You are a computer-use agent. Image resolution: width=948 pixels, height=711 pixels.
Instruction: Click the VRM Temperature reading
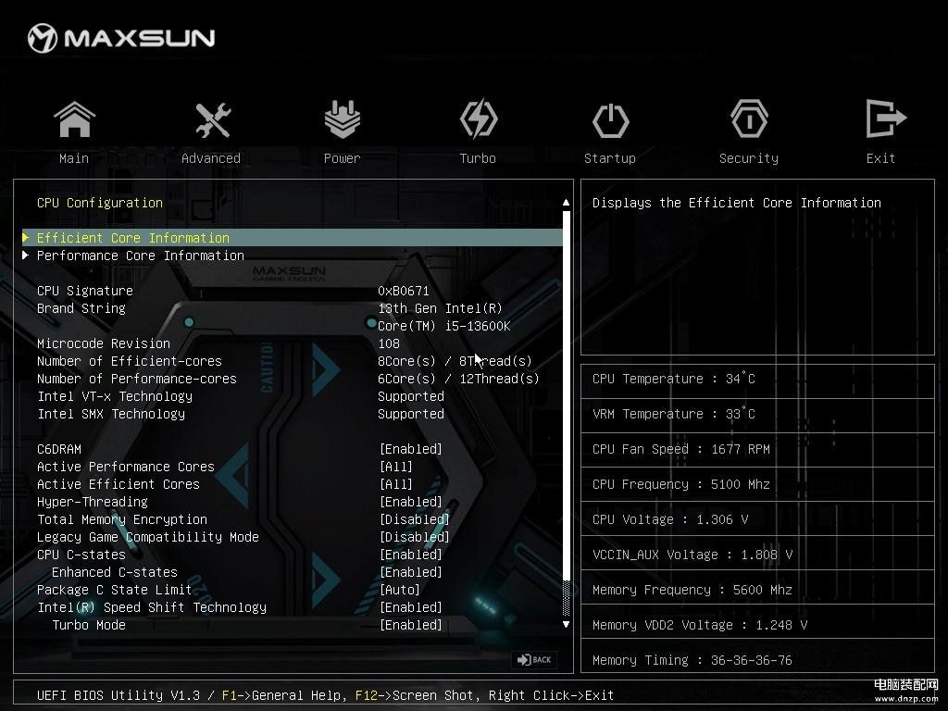pyautogui.click(x=674, y=414)
